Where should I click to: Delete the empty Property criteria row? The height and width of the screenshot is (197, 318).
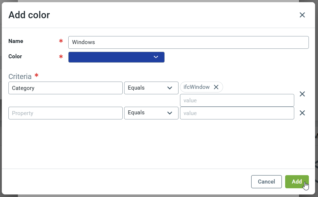pos(302,113)
